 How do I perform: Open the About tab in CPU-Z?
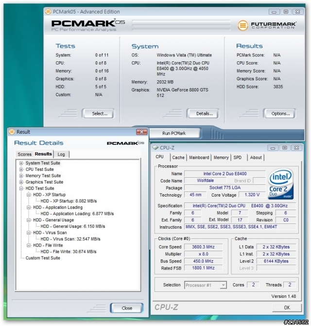[x=256, y=158]
